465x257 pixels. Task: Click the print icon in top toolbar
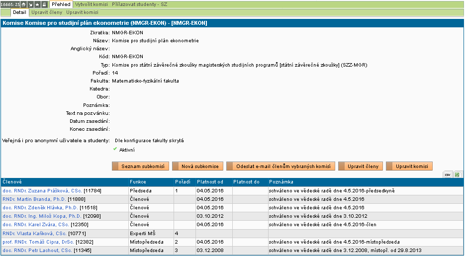click(x=44, y=4)
